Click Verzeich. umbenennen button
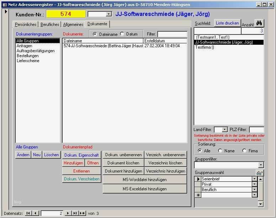This screenshot has height=218, width=276. (165, 155)
